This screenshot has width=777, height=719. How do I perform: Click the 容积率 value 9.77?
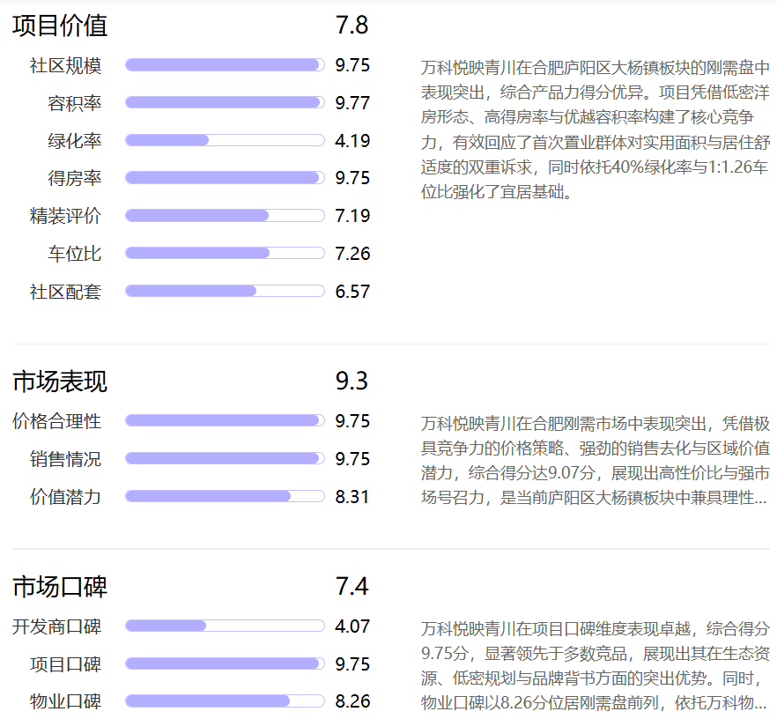(x=352, y=103)
